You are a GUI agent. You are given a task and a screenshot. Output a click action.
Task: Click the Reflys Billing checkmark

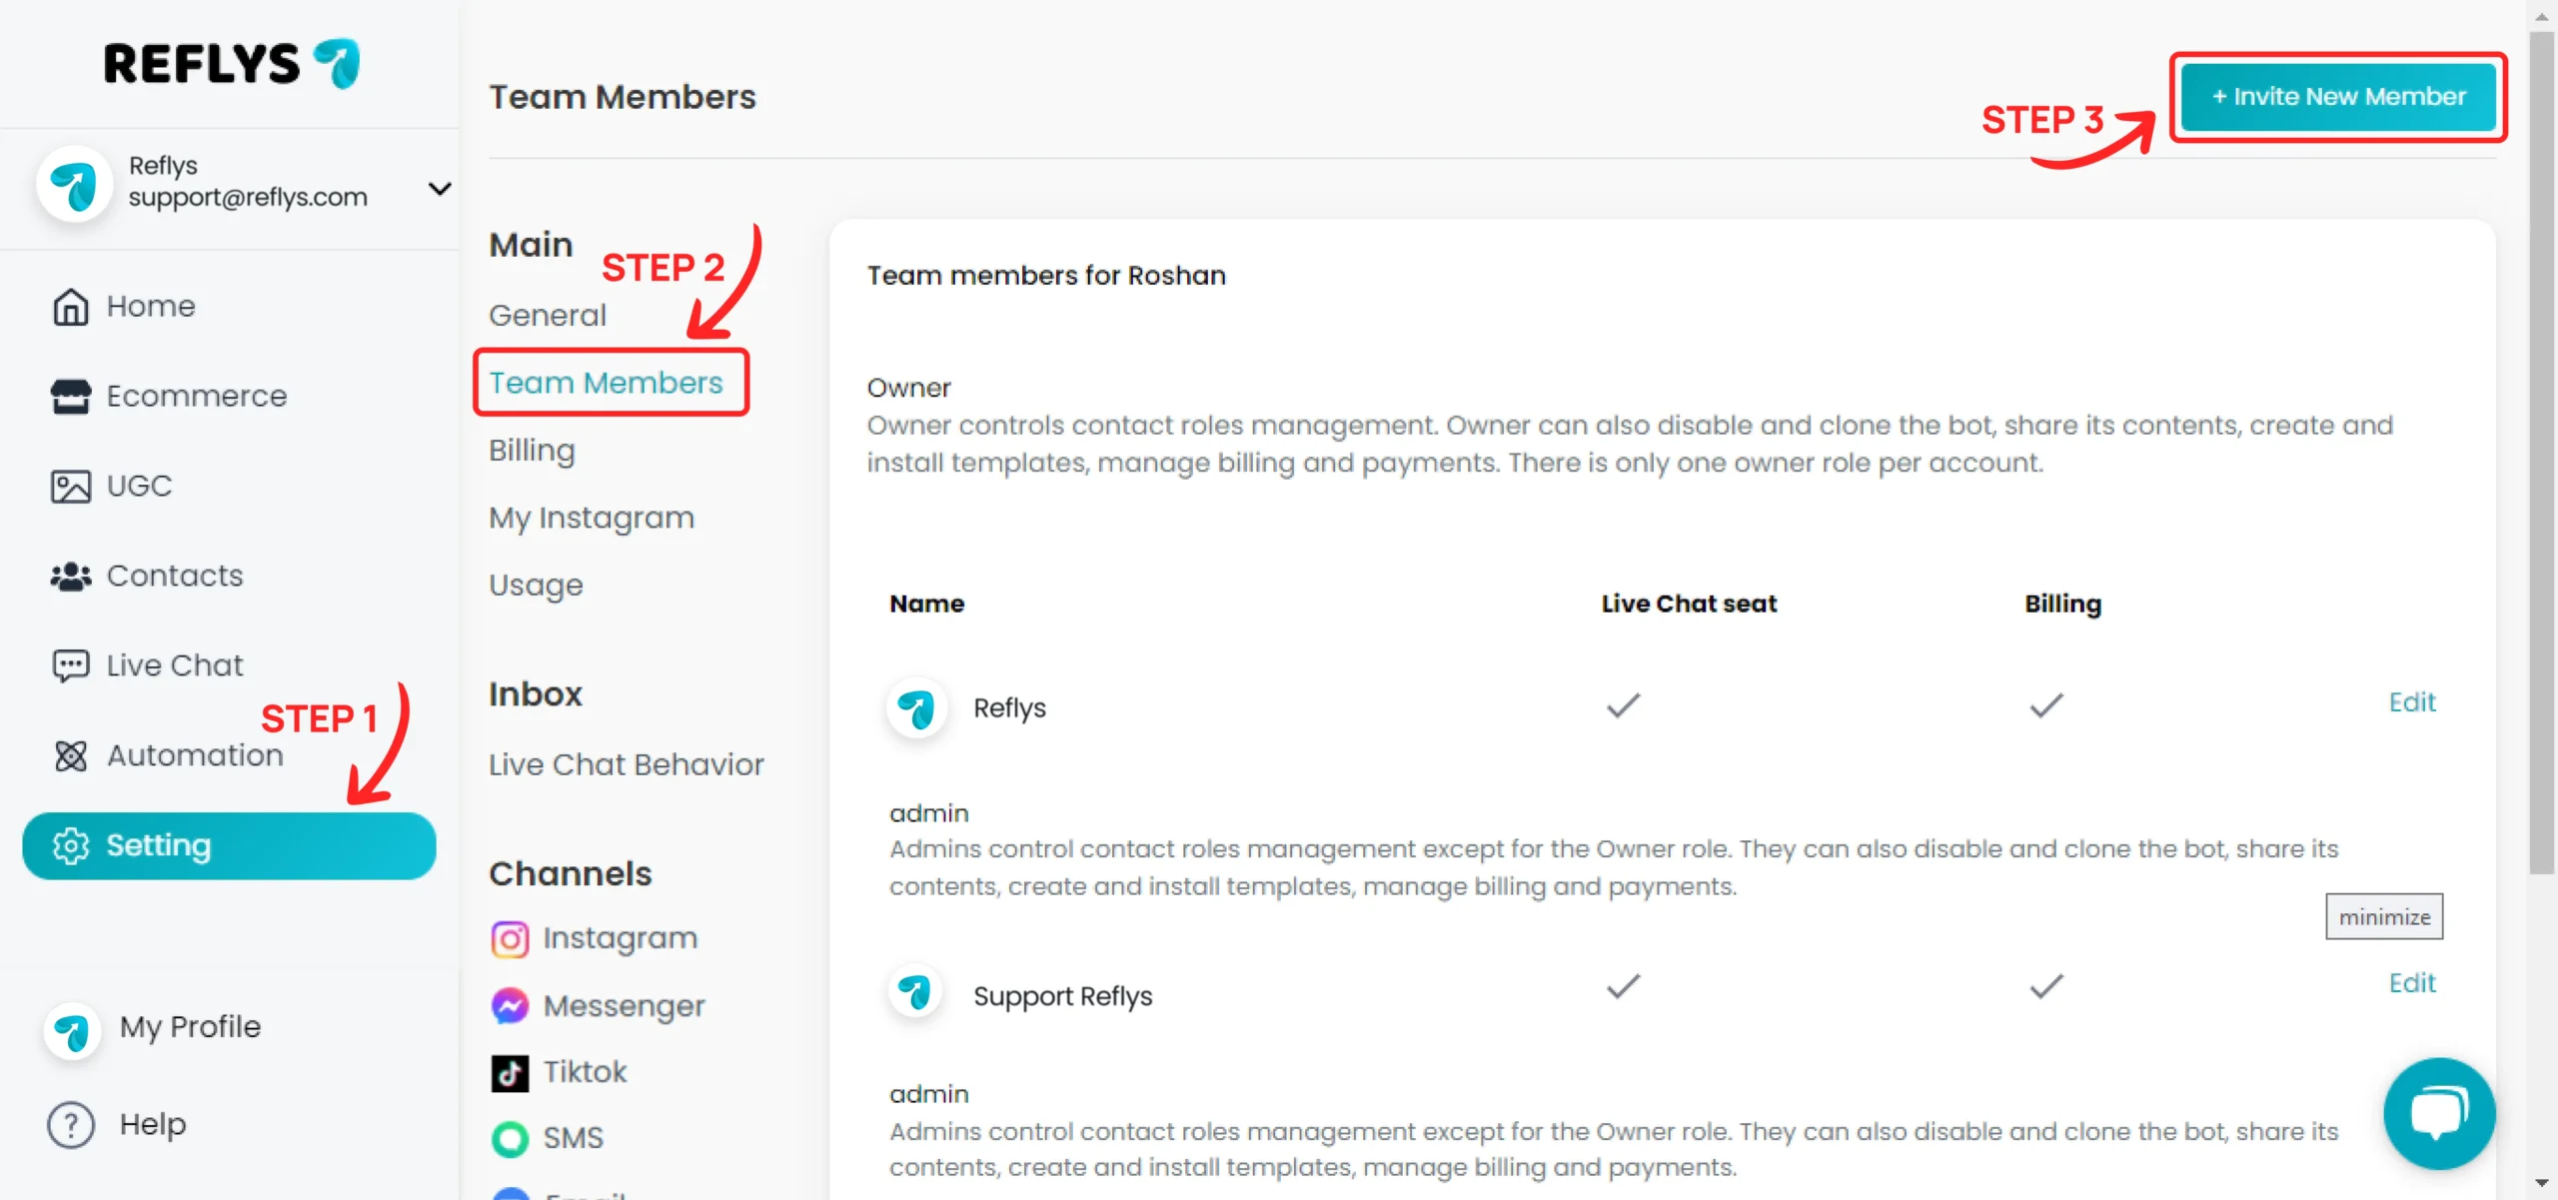point(2046,706)
